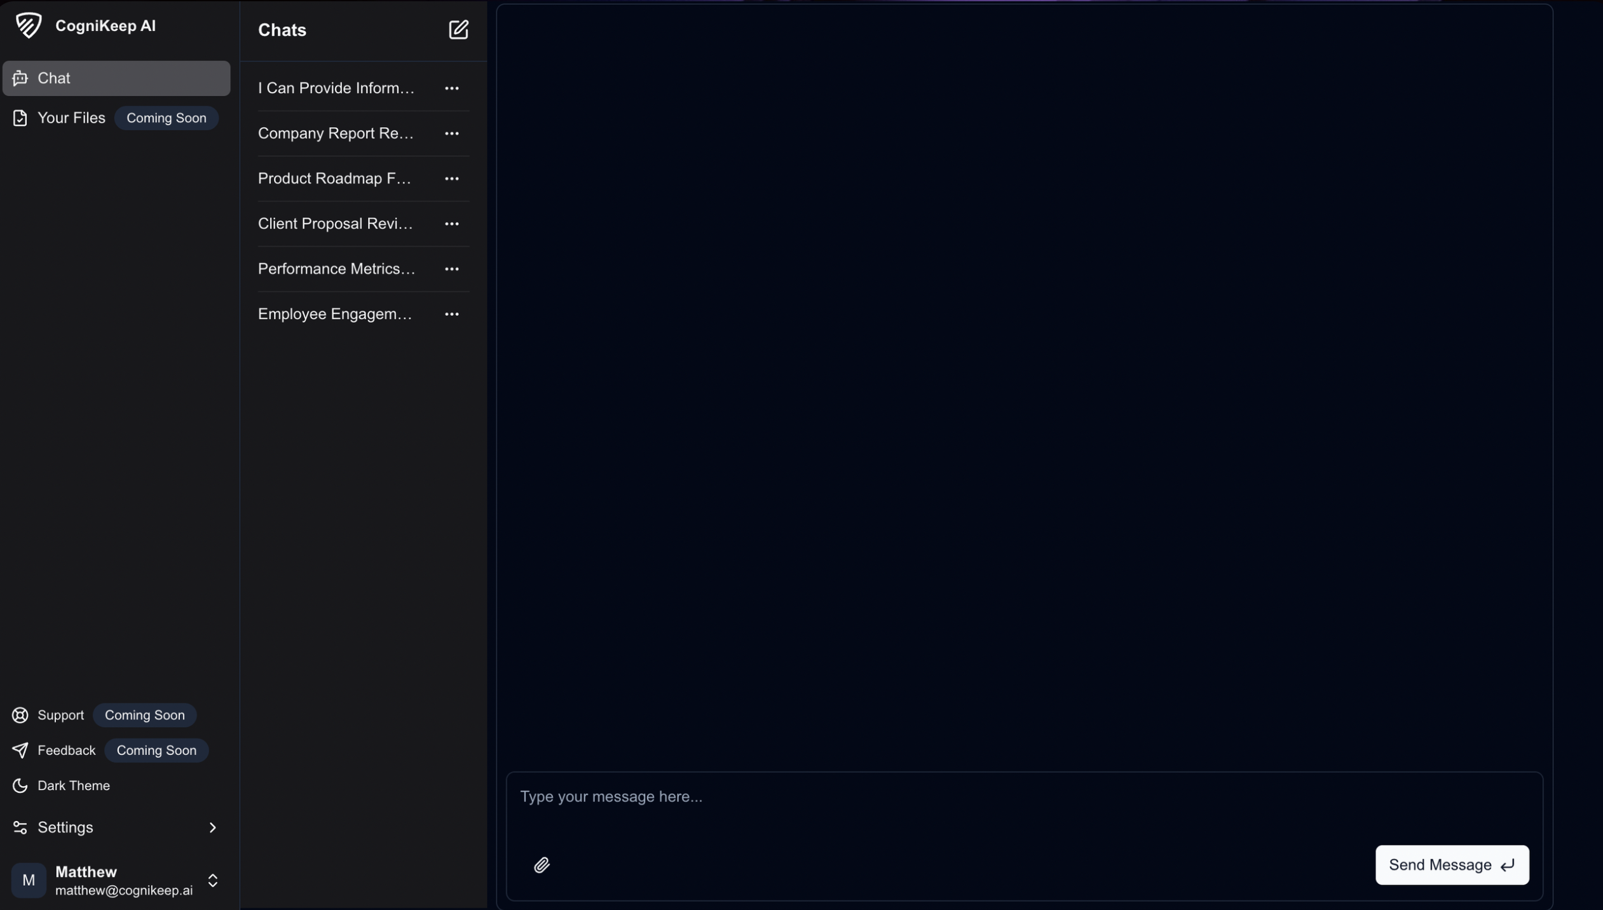Click the CogniKeep AI logo icon

point(29,25)
